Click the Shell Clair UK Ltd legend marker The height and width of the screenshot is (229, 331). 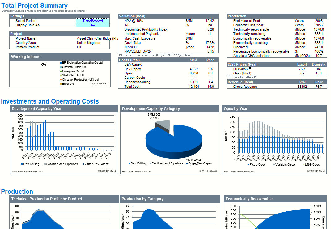(x=61, y=75)
